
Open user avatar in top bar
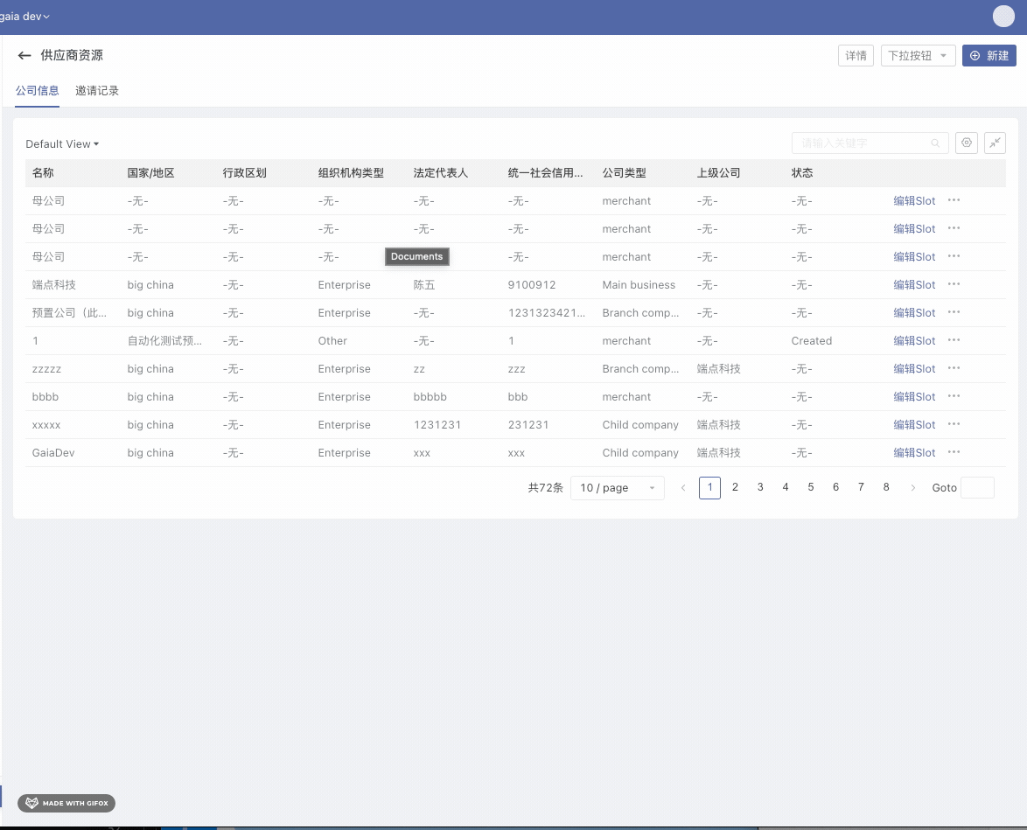point(1003,17)
